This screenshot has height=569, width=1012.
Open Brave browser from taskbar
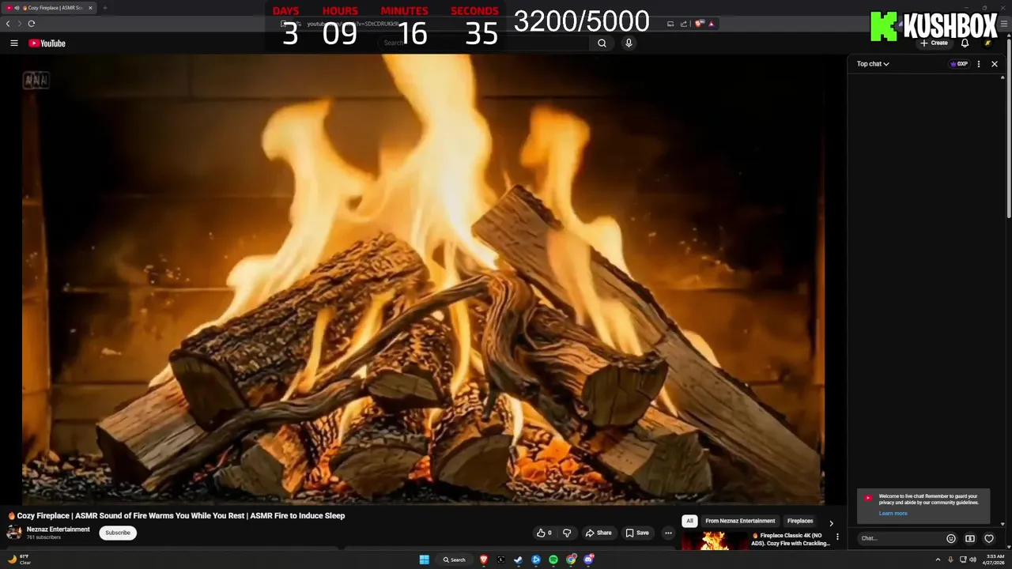(x=484, y=560)
